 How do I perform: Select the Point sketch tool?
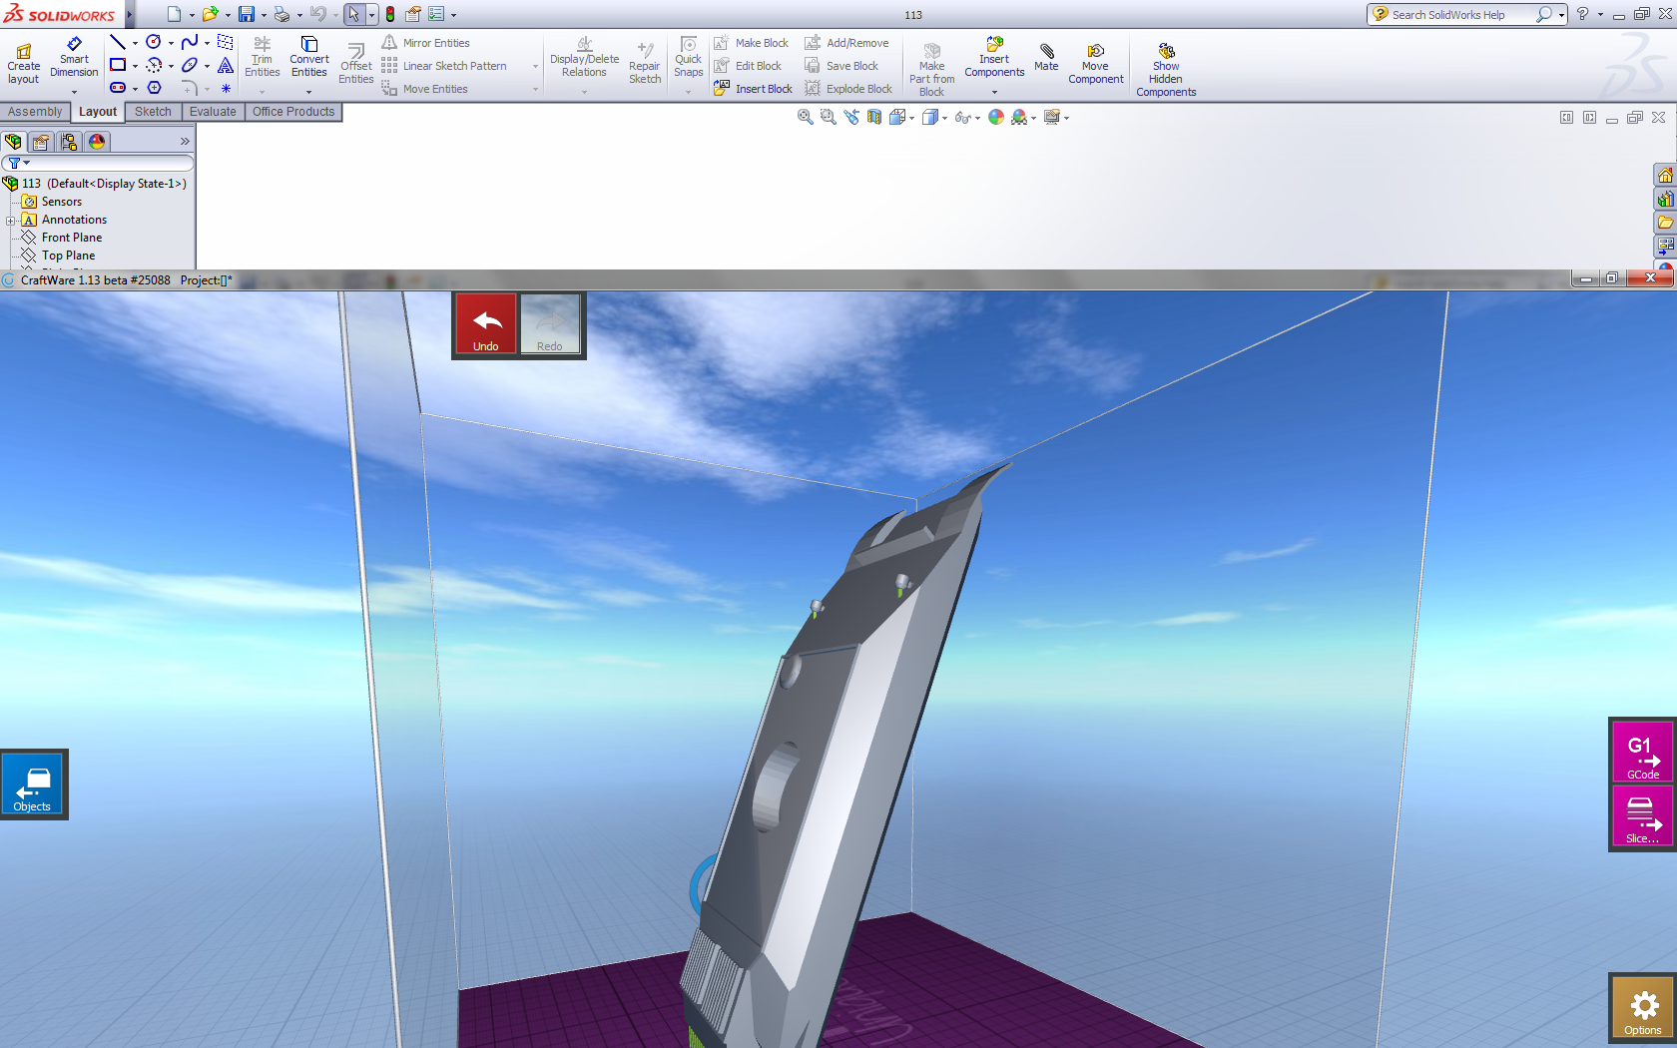(226, 88)
